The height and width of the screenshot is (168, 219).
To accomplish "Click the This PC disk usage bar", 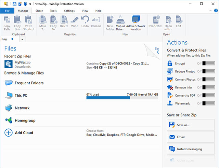I will pyautogui.click(x=122, y=98).
